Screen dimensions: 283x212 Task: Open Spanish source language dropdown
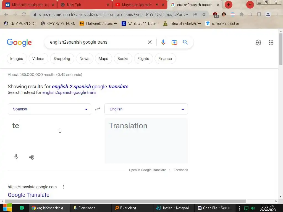pyautogui.click(x=49, y=109)
